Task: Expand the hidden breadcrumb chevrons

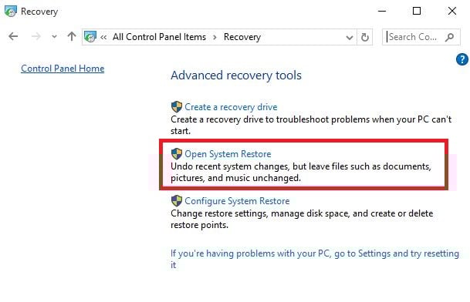Action: coord(103,37)
